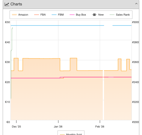
Task: Click the €20 price axis label
Action: pos(7,82)
